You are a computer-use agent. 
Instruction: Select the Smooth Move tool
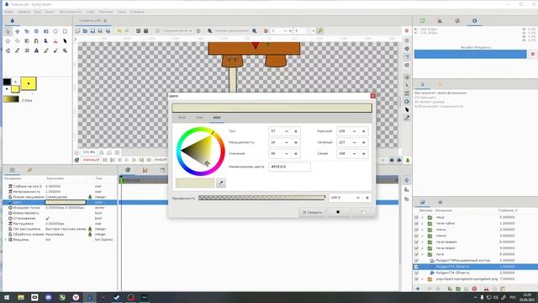coord(18,31)
